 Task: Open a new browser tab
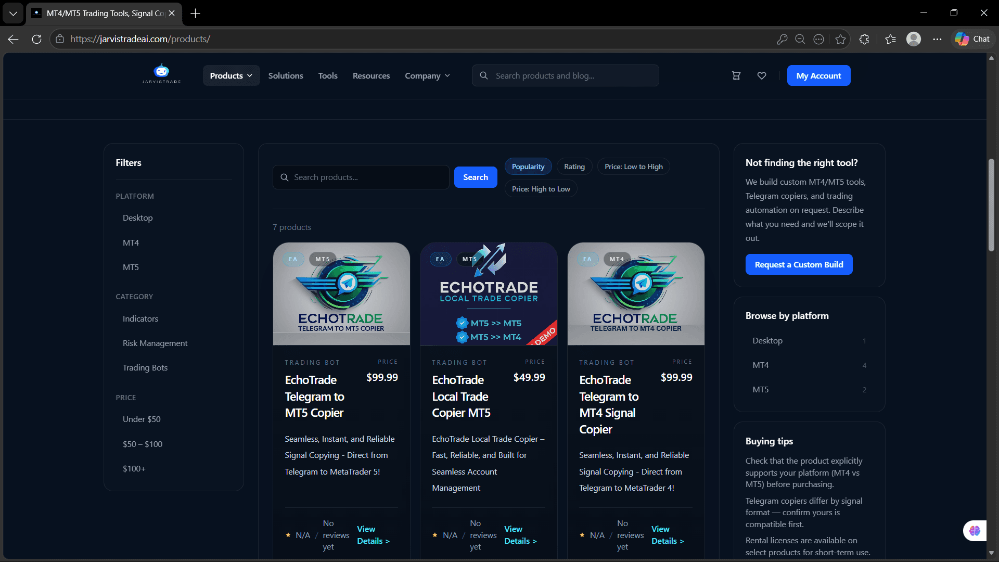tap(196, 14)
